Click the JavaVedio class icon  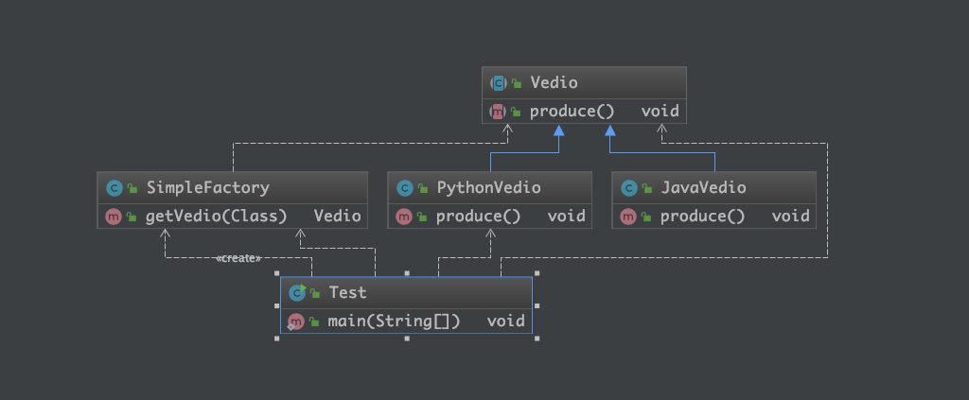coord(628,188)
